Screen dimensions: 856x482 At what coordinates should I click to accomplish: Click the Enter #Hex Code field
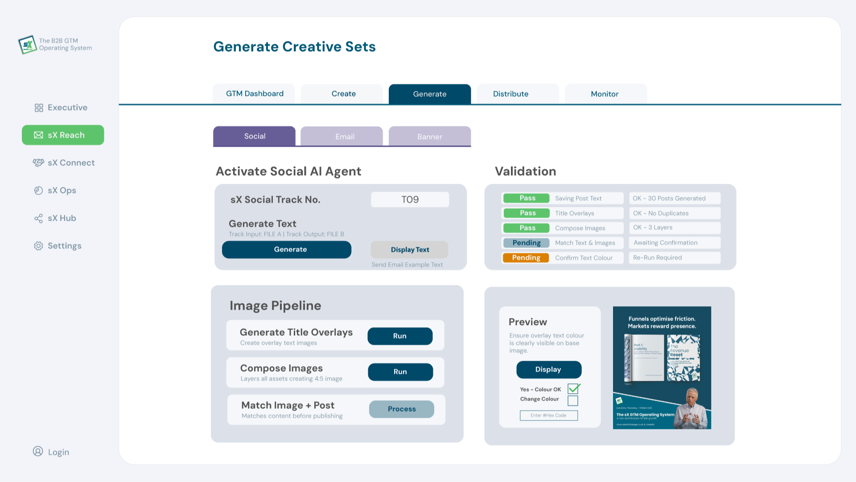(x=548, y=416)
